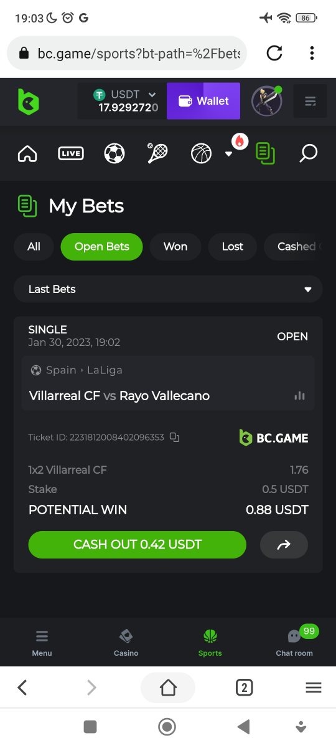View match statistics bar chart icon
Image resolution: width=336 pixels, height=748 pixels.
coord(300,396)
